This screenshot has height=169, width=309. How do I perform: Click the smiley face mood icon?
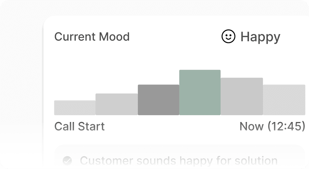tap(228, 37)
